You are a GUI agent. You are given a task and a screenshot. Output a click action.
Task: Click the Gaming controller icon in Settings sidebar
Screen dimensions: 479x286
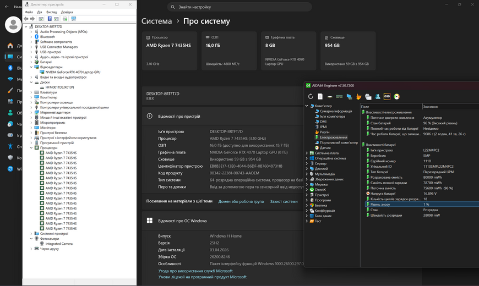(x=10, y=135)
